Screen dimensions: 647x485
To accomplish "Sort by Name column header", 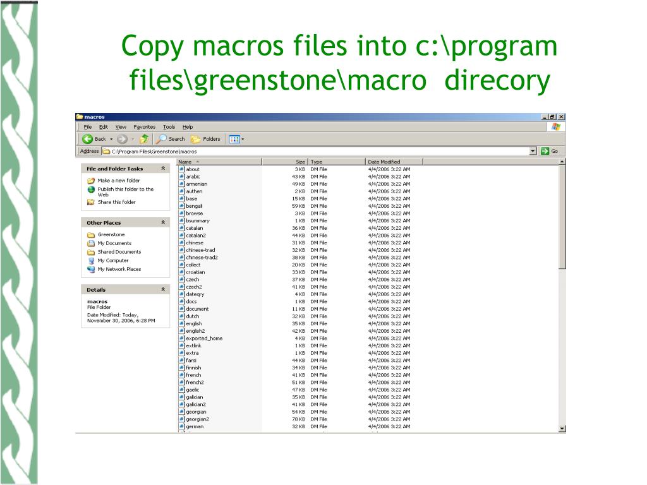I will point(219,162).
